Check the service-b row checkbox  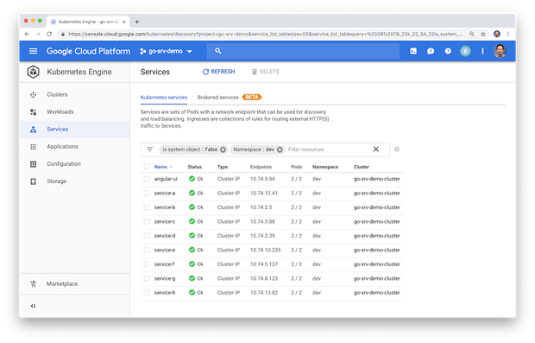point(147,207)
